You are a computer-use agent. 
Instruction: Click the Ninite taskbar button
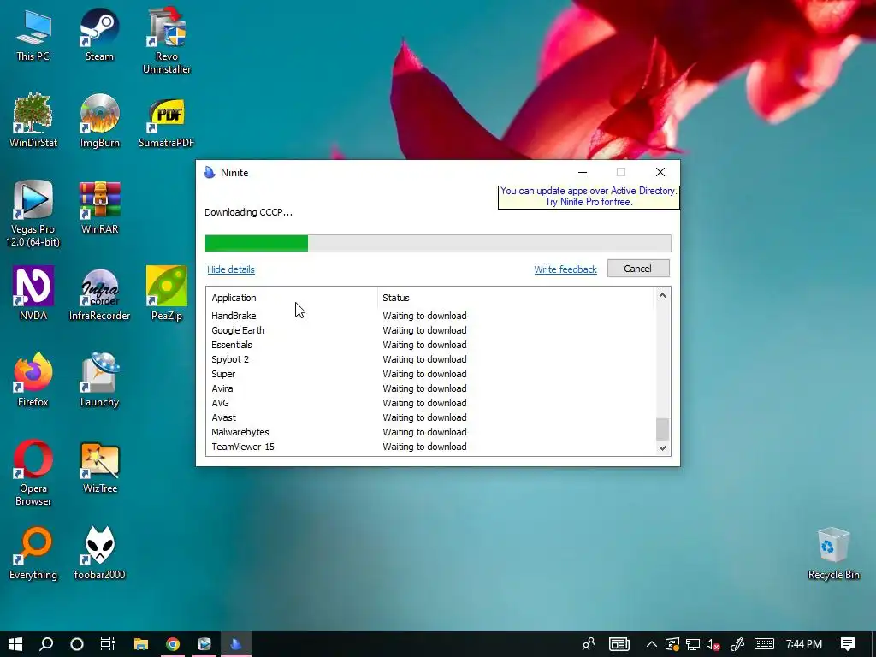(x=236, y=644)
